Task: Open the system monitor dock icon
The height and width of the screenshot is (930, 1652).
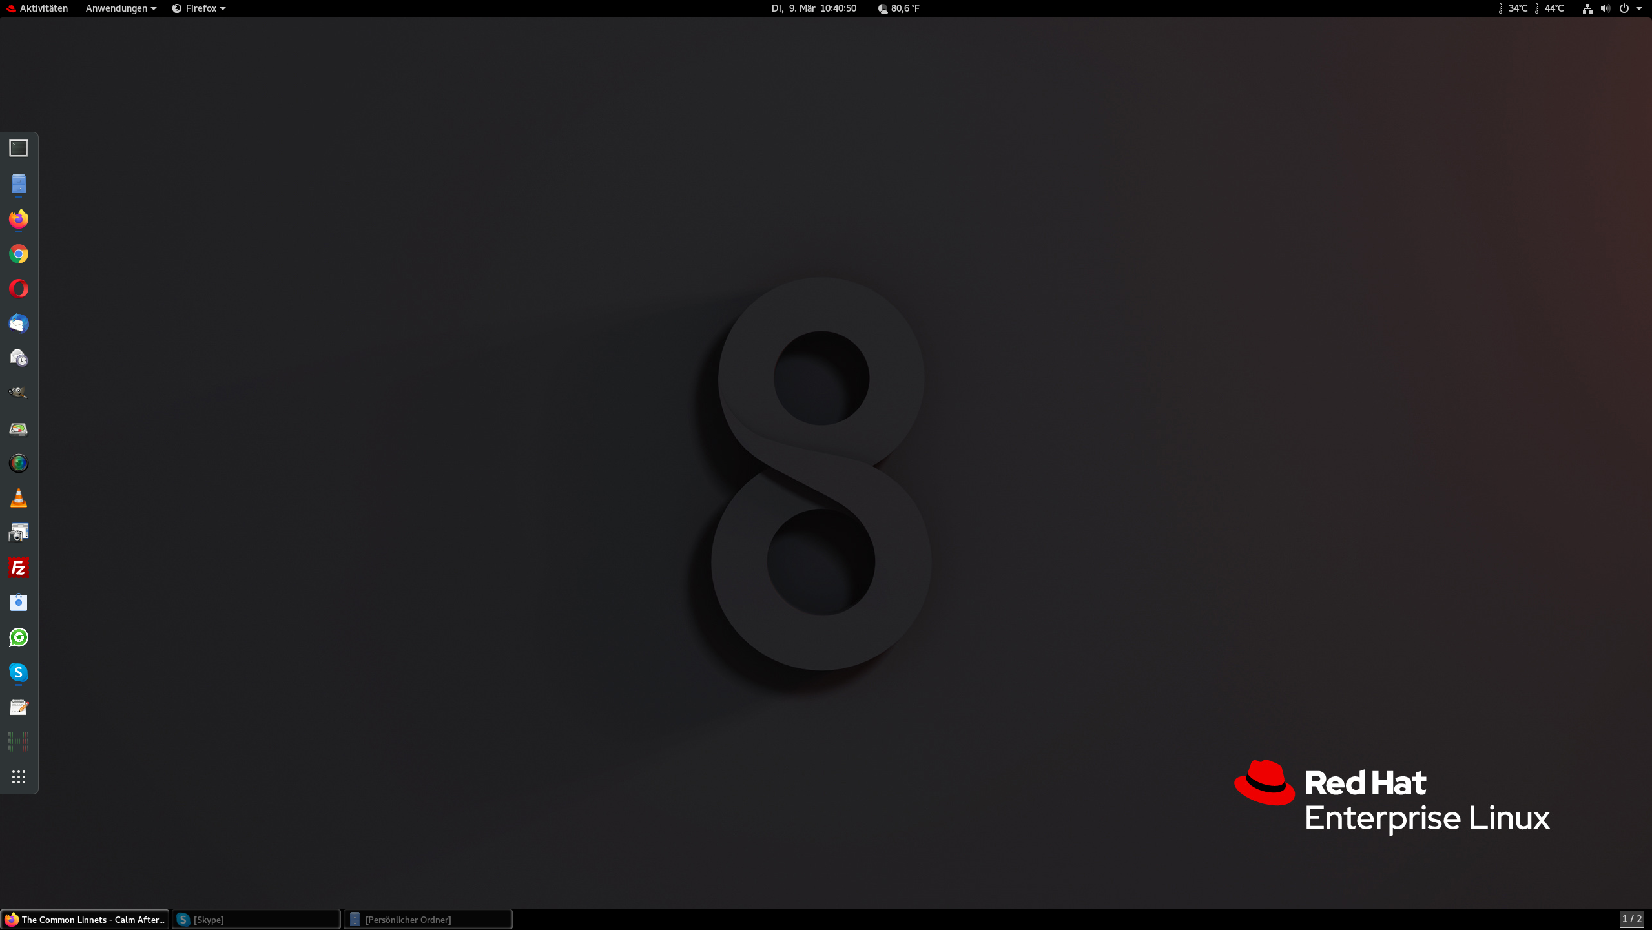Action: coord(19,742)
